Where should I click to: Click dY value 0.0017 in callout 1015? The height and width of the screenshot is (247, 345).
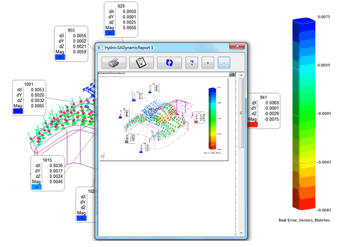[x=56, y=171]
